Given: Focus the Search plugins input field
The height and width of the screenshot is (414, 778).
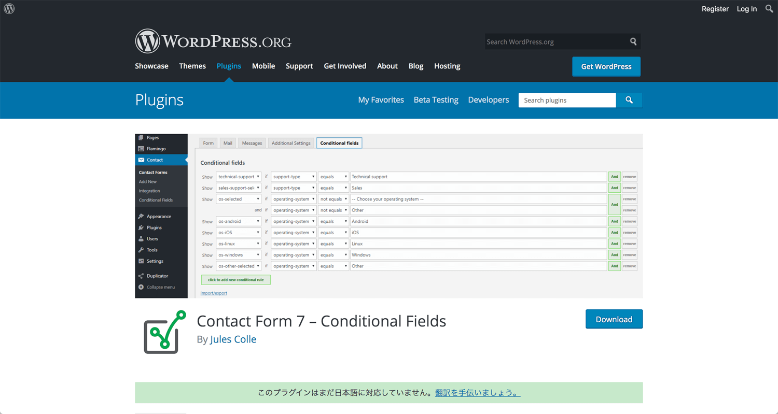Looking at the screenshot, I should tap(567, 100).
